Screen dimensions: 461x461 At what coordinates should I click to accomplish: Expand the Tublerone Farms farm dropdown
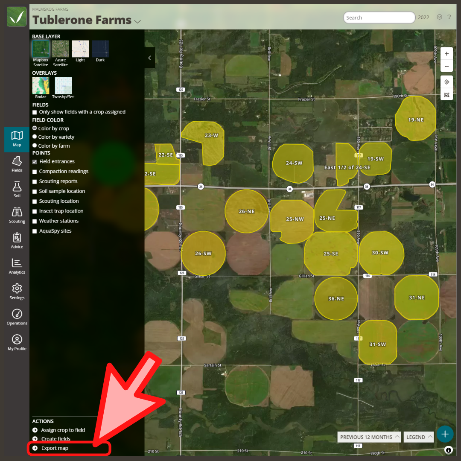pos(137,21)
